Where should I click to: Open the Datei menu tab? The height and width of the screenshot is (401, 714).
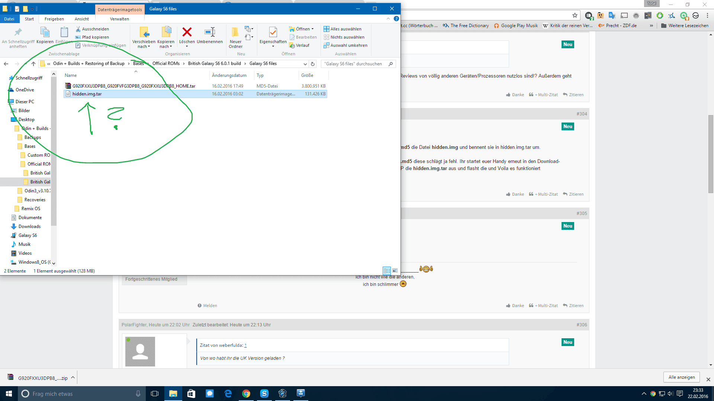[9, 19]
